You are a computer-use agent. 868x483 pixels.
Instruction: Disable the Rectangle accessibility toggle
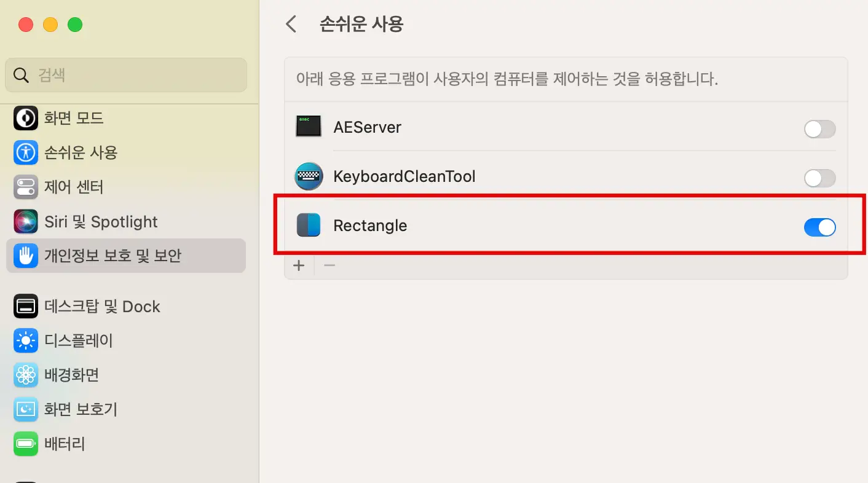pyautogui.click(x=820, y=227)
